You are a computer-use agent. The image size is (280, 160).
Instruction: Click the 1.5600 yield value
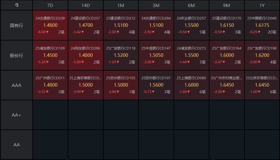click(156, 85)
